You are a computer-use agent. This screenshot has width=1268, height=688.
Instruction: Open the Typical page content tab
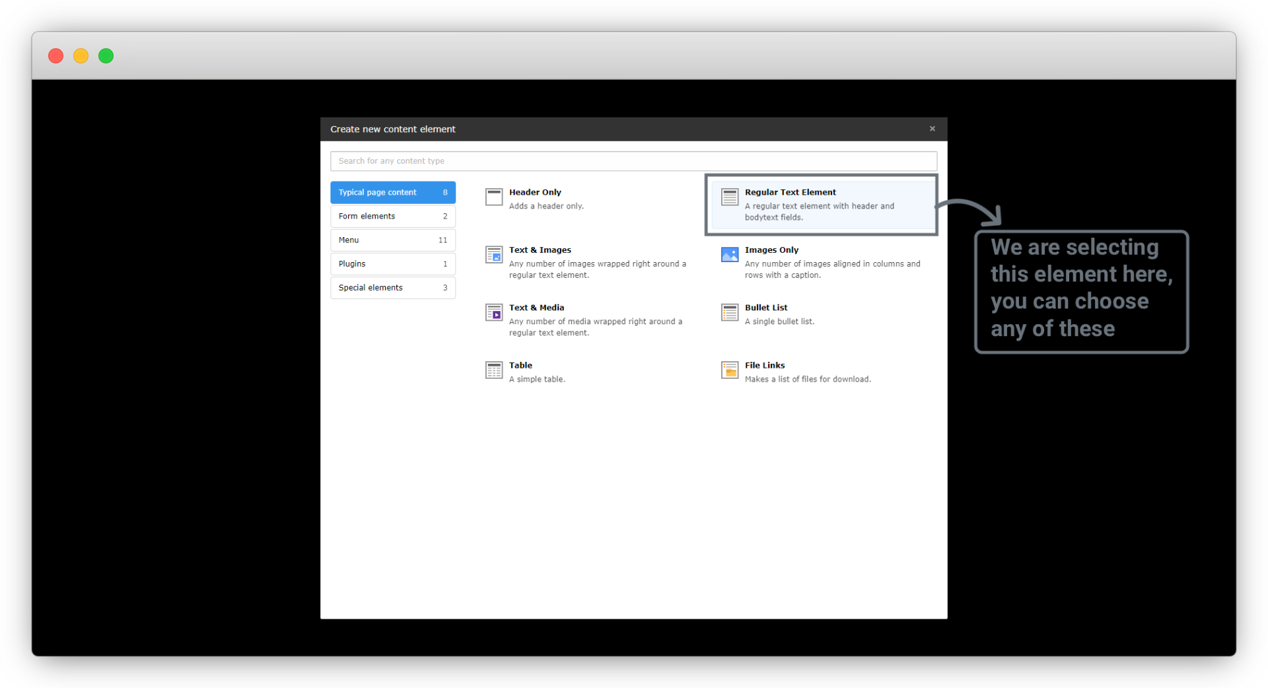point(392,192)
